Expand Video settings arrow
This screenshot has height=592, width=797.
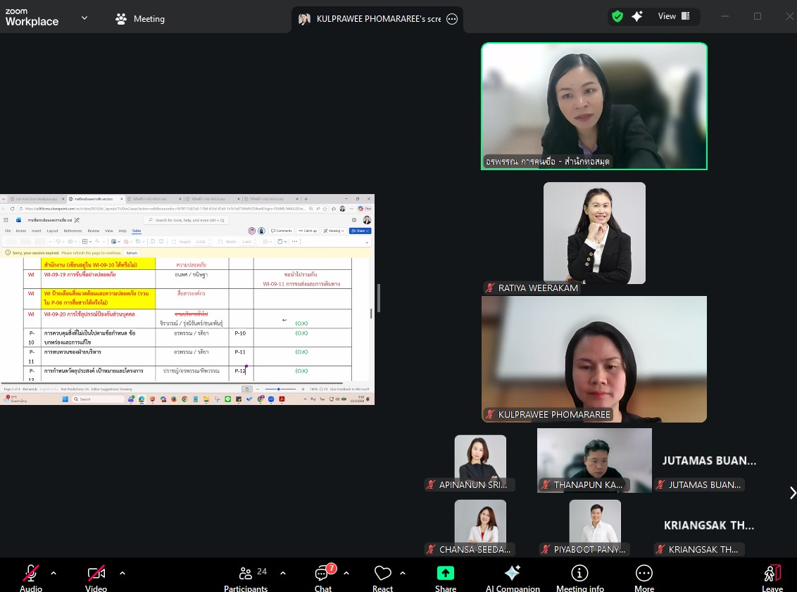click(122, 572)
